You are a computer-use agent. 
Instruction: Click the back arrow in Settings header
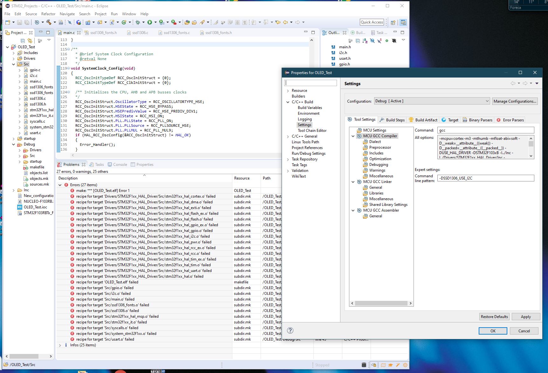tap(513, 83)
